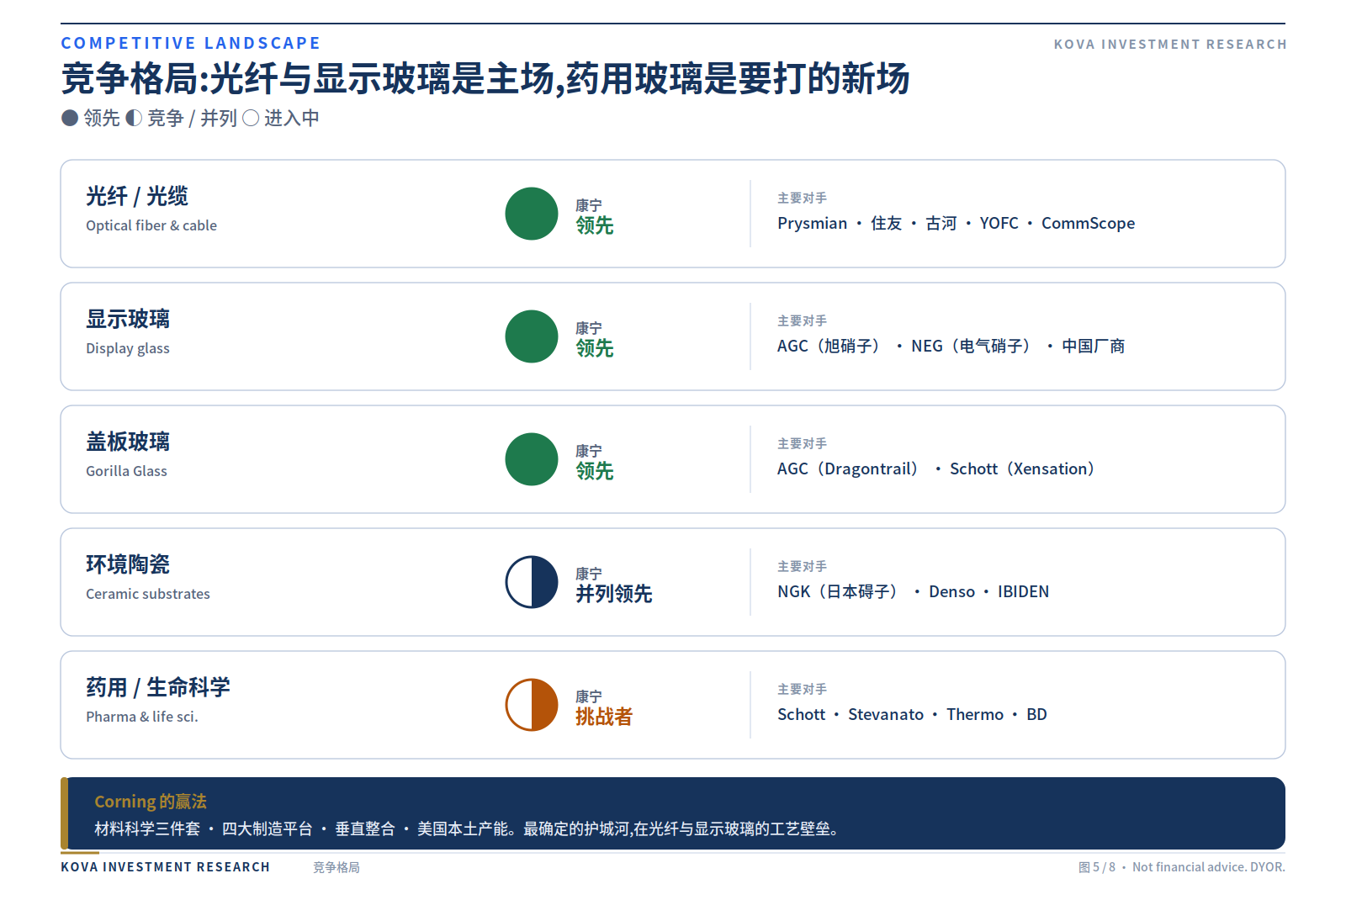Click the row title 光纤 / 光缆
Image resolution: width=1346 pixels, height=900 pixels.
point(137,196)
